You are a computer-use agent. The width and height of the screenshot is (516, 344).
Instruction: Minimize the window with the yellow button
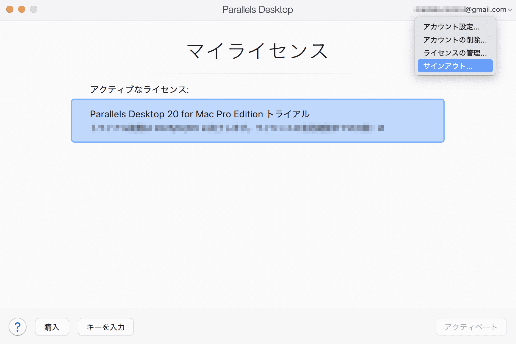click(22, 9)
